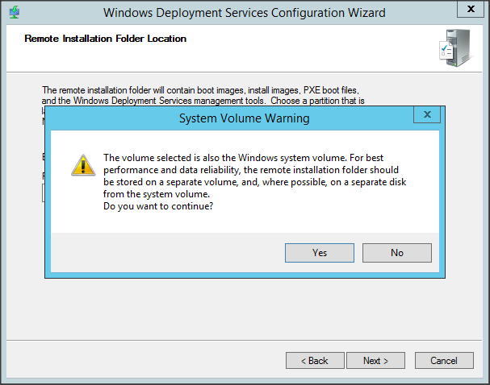Image resolution: width=490 pixels, height=385 pixels.
Task: Click the Remote Installation Folder Location heading
Action: (106, 38)
